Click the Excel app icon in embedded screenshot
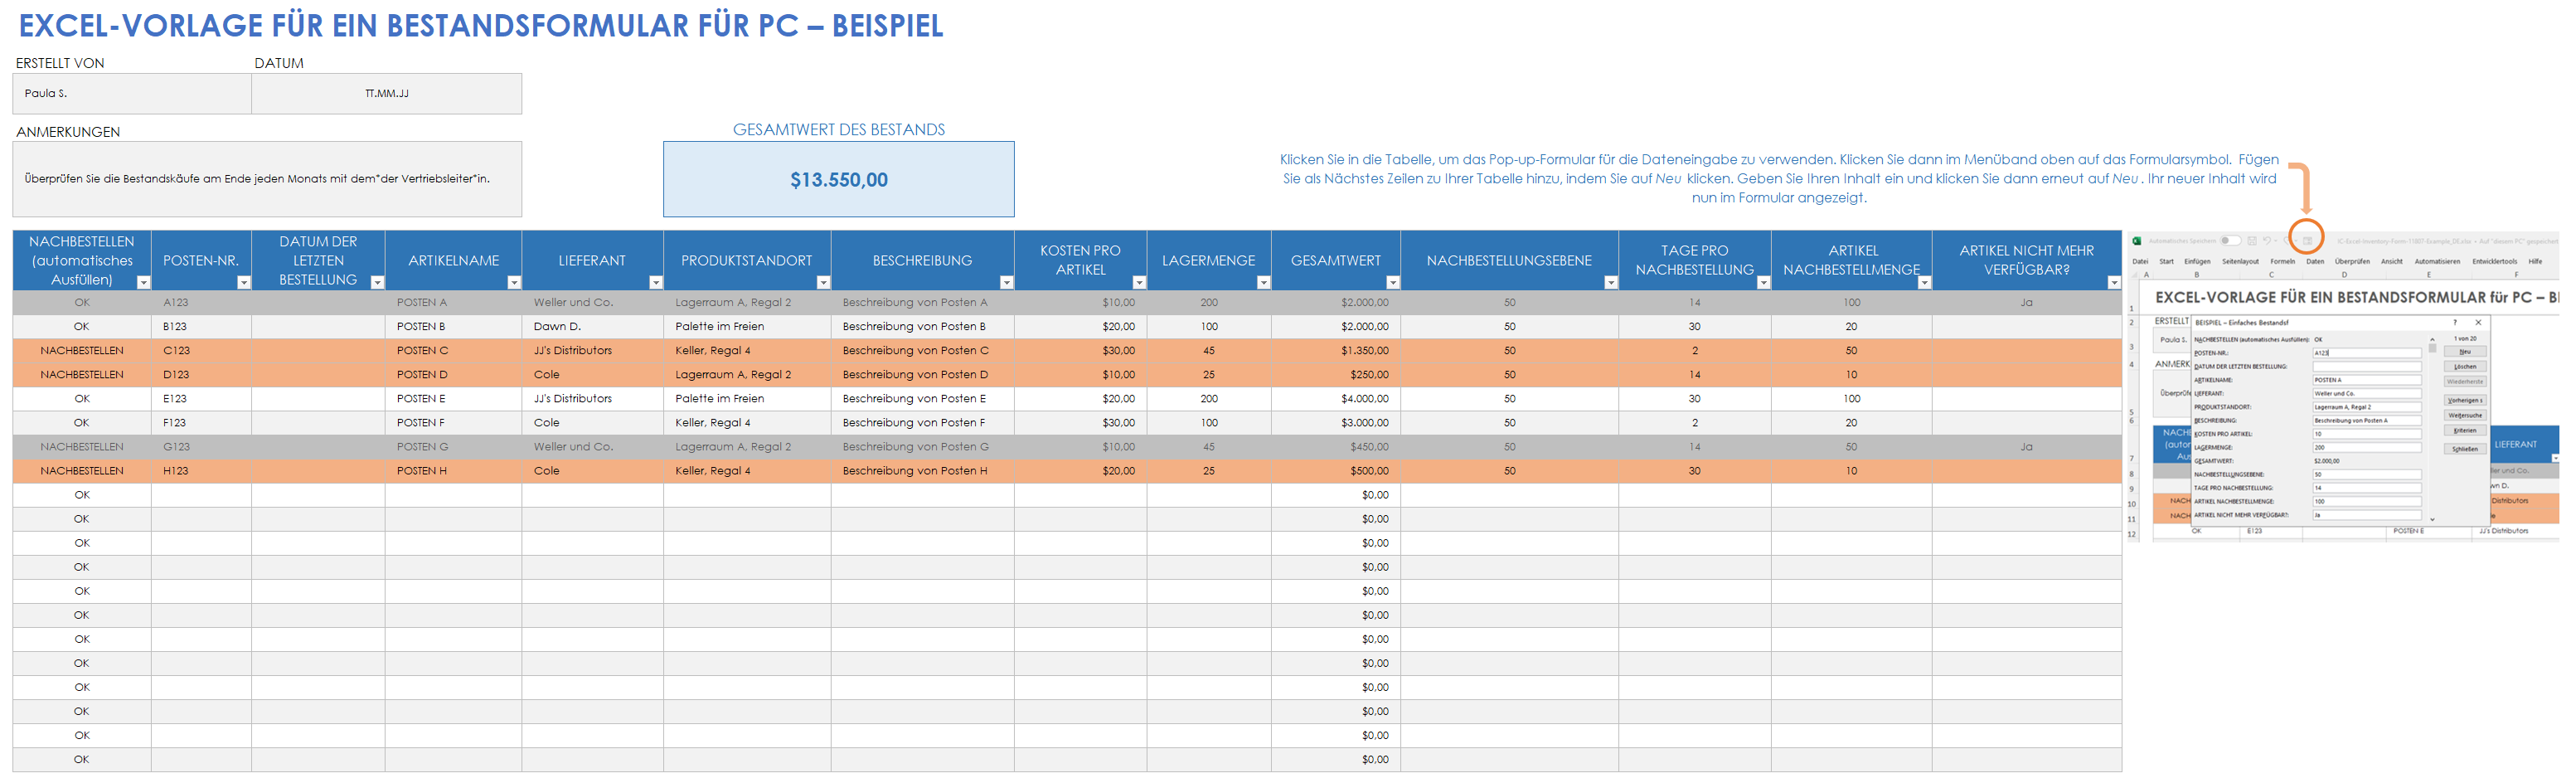 tap(2137, 241)
